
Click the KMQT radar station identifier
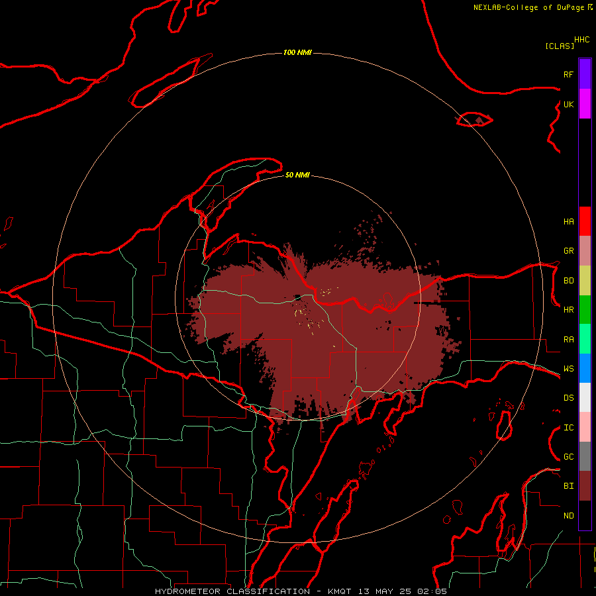tap(340, 591)
